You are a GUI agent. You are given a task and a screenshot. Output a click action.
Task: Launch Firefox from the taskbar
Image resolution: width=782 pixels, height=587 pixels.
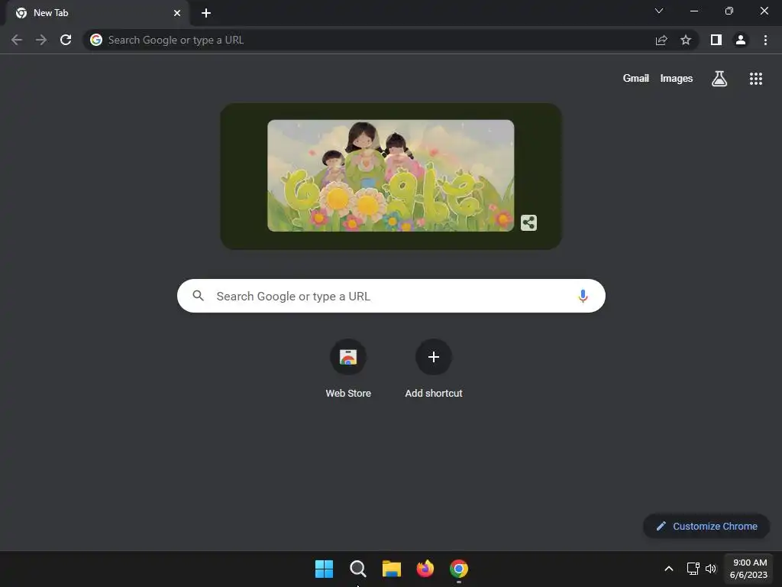pyautogui.click(x=425, y=569)
